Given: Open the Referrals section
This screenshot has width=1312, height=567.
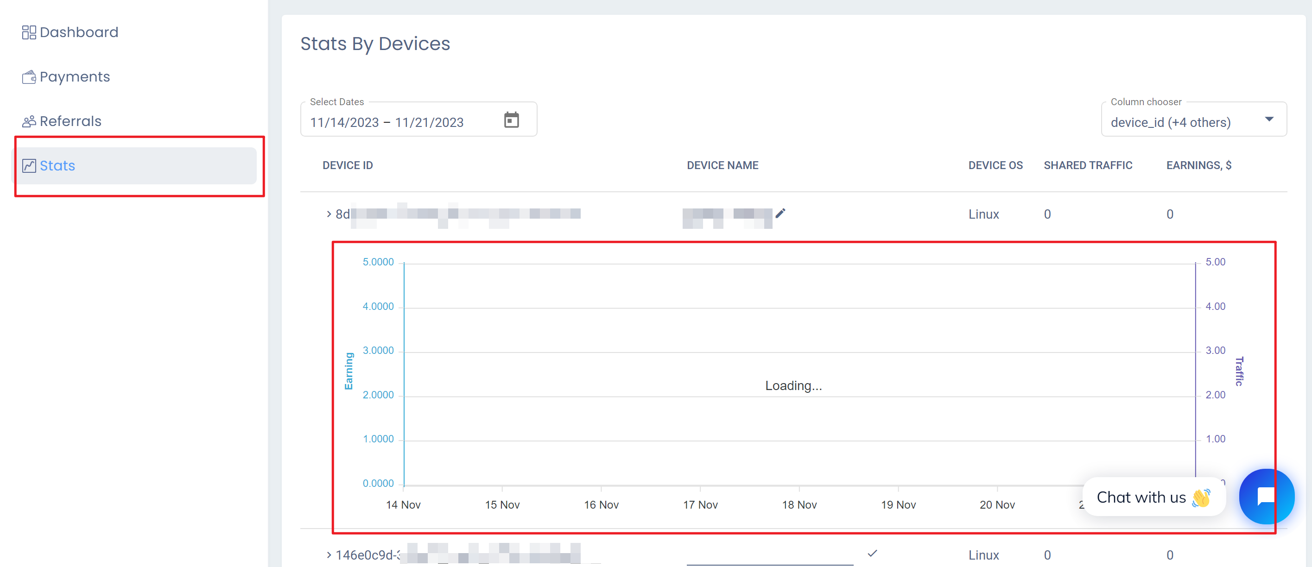Looking at the screenshot, I should point(62,121).
